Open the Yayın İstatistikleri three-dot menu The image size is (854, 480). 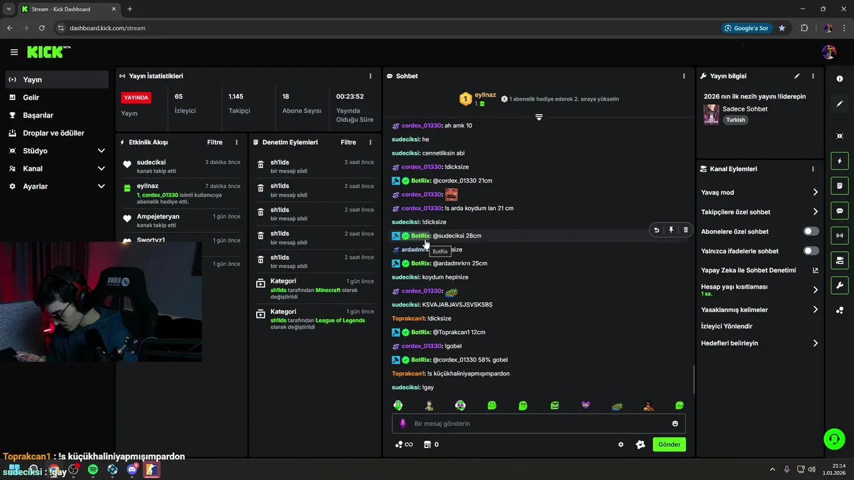tap(371, 76)
